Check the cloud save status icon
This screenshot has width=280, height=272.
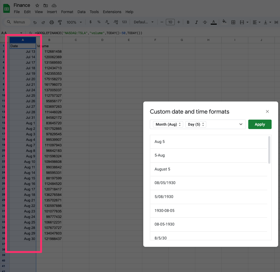54,6
